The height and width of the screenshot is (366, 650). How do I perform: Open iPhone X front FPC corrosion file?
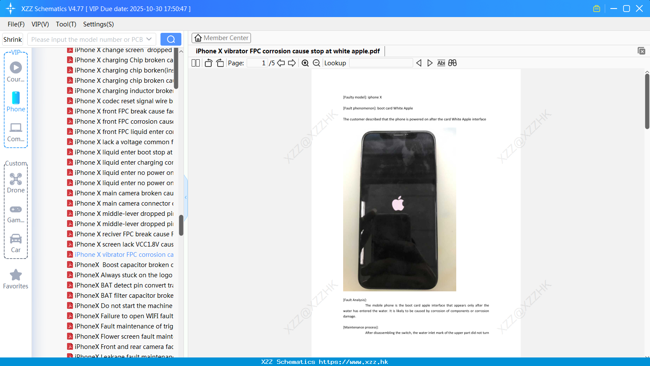[x=120, y=122]
